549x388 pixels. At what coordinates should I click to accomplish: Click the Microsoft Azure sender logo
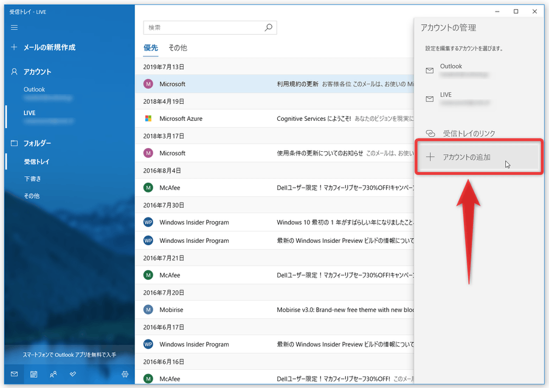(x=148, y=118)
